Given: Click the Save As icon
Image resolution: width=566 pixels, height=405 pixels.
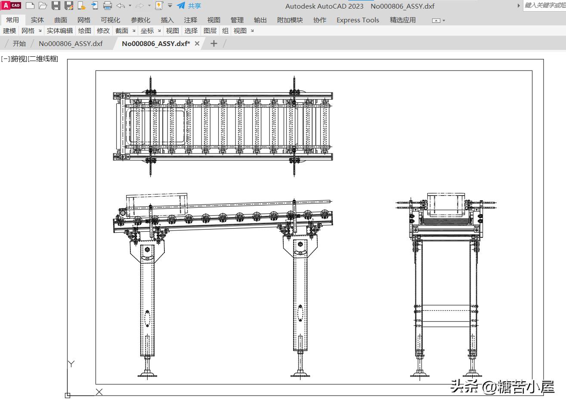Looking at the screenshot, I should (69, 6).
